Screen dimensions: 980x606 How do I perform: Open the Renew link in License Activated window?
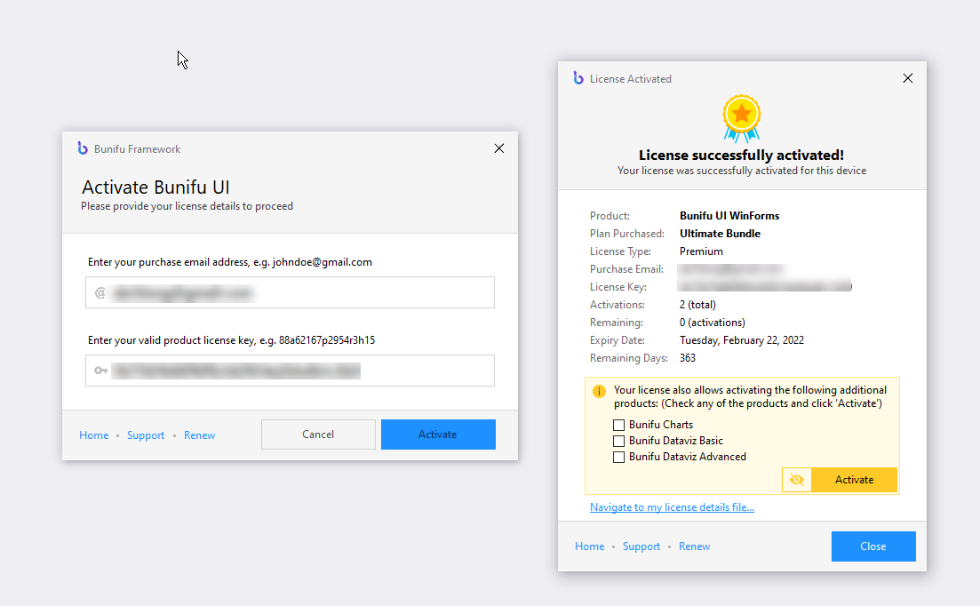pyautogui.click(x=695, y=546)
